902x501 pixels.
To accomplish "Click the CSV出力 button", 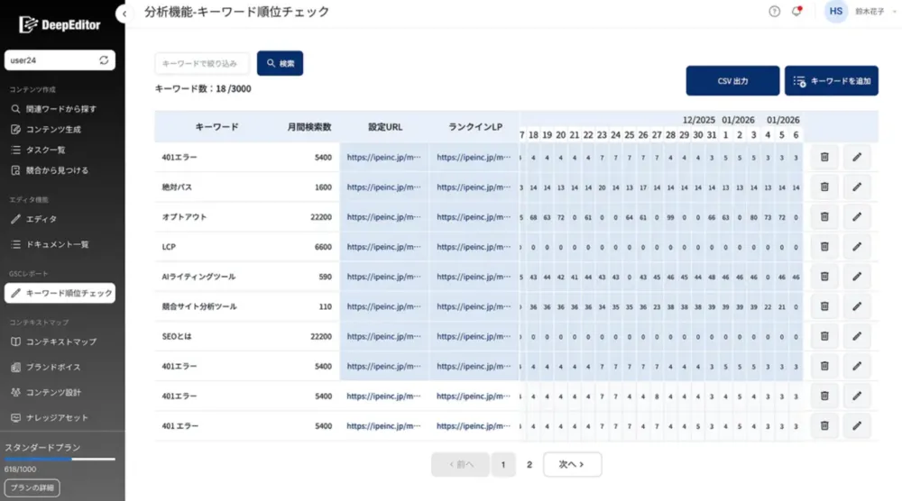I will tap(732, 81).
